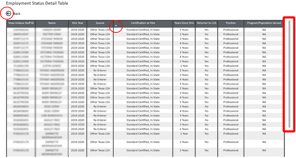The image size is (296, 158).
Task: Click Victoria Thomas's '3 Years' cell
Action: coord(184,52)
